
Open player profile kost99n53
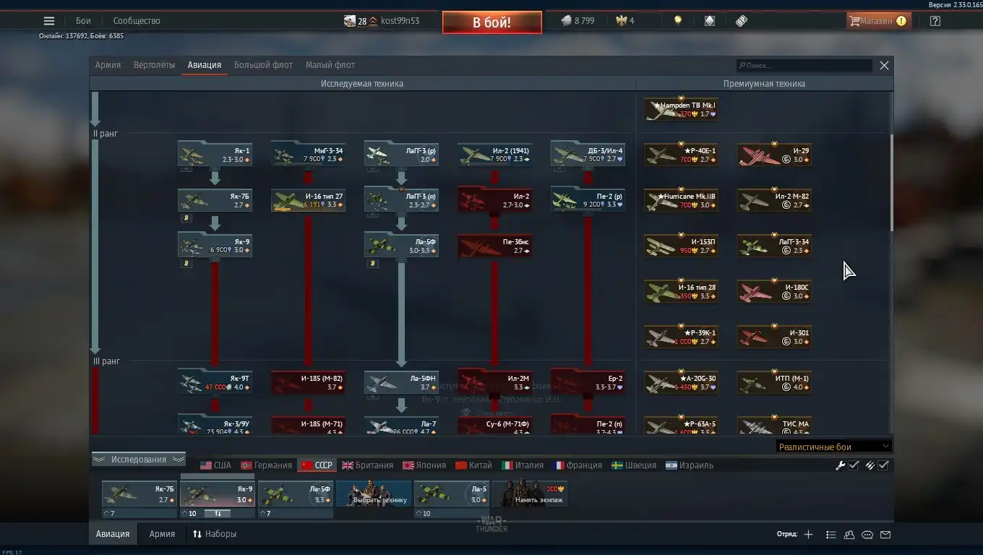coord(382,21)
